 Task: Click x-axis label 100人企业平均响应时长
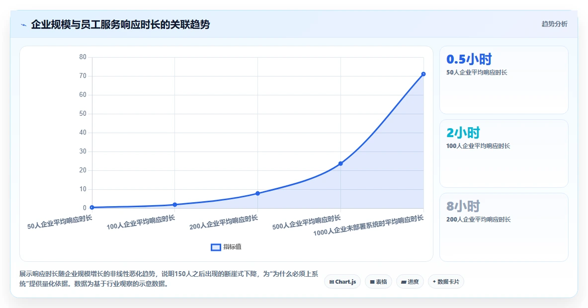point(141,222)
